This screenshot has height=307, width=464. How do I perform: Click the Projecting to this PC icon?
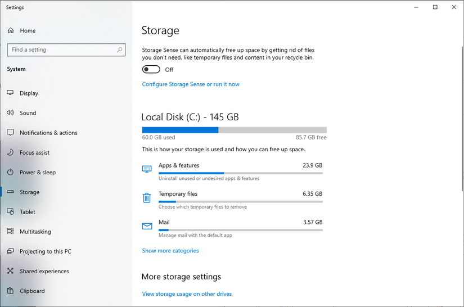point(10,251)
